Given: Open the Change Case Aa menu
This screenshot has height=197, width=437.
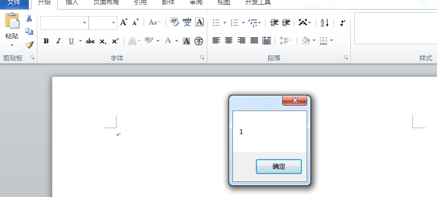Looking at the screenshot, I should click(155, 22).
